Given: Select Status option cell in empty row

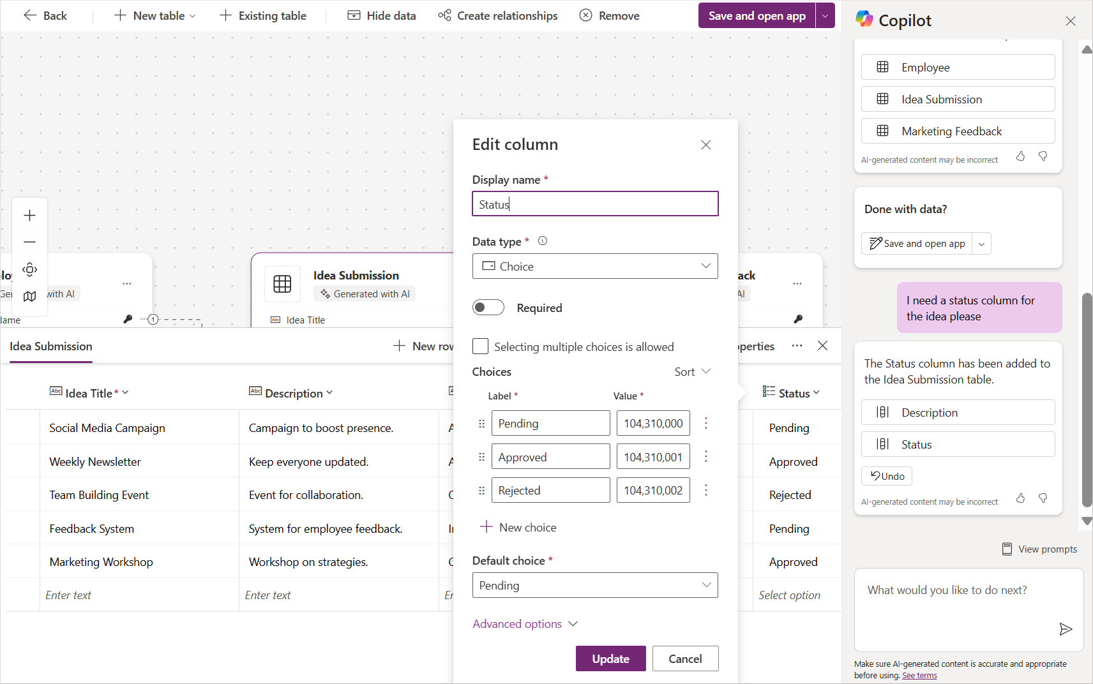Looking at the screenshot, I should pyautogui.click(x=796, y=595).
